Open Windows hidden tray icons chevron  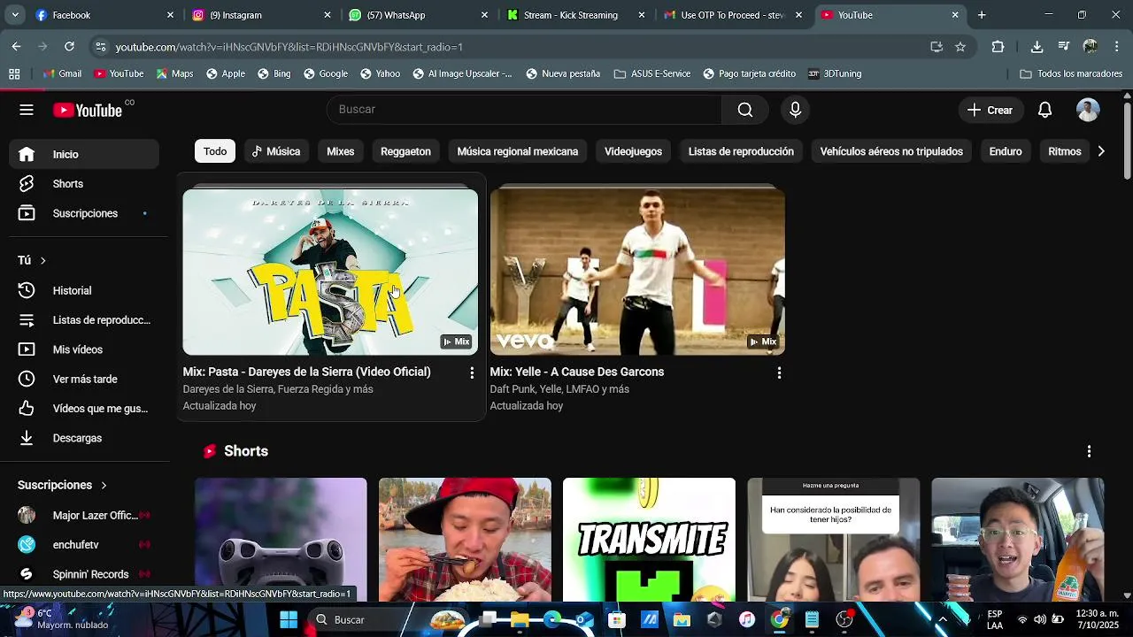943,619
